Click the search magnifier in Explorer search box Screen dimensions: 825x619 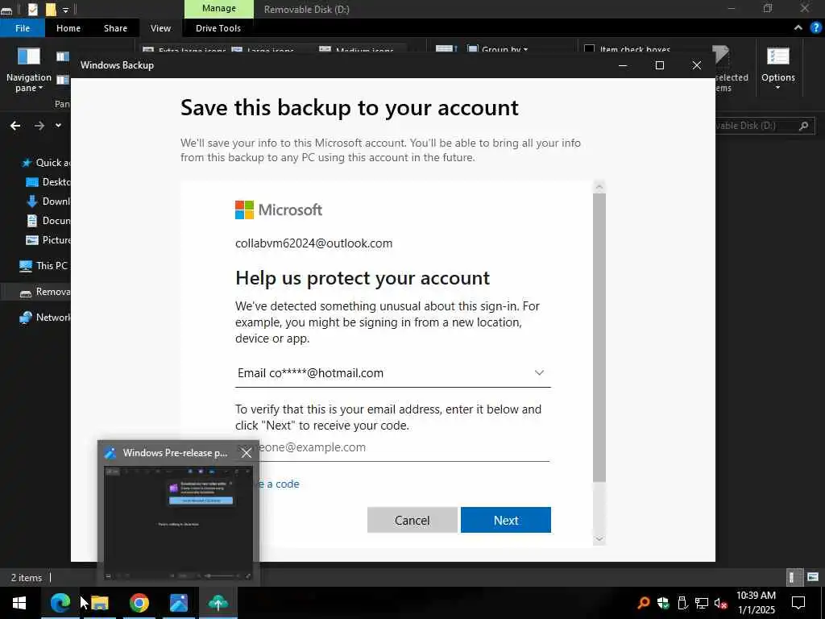click(803, 126)
